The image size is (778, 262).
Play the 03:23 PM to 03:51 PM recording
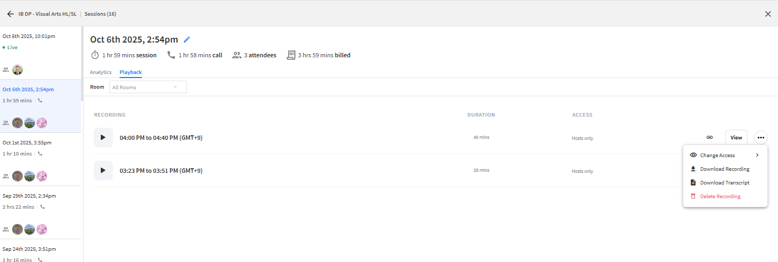pos(103,171)
